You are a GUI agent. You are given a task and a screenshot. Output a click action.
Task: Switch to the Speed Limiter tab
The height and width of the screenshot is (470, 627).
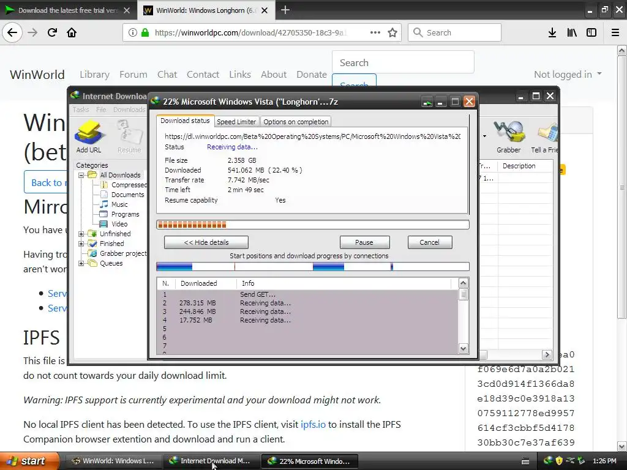tap(236, 122)
